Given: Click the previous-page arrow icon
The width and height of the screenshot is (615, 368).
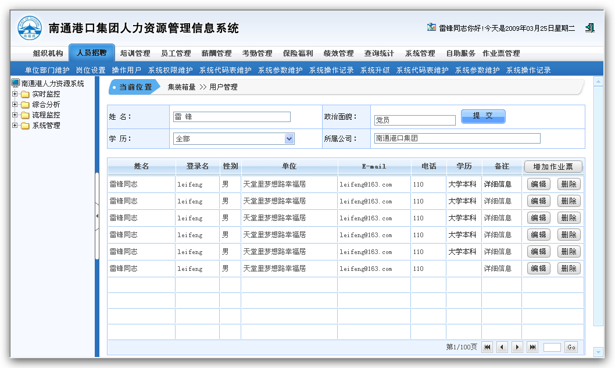Looking at the screenshot, I should pyautogui.click(x=502, y=346).
